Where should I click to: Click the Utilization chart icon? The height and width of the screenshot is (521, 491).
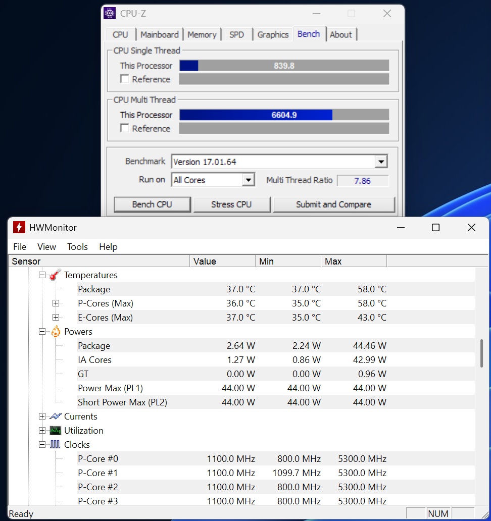coord(55,430)
